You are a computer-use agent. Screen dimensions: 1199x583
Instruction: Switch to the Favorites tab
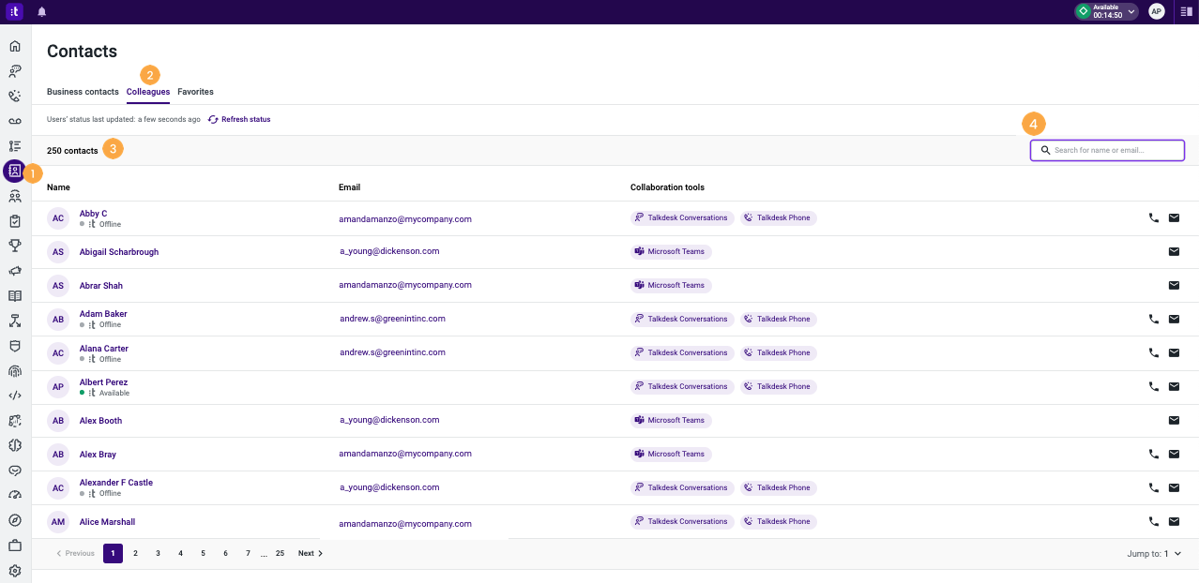[x=195, y=91]
